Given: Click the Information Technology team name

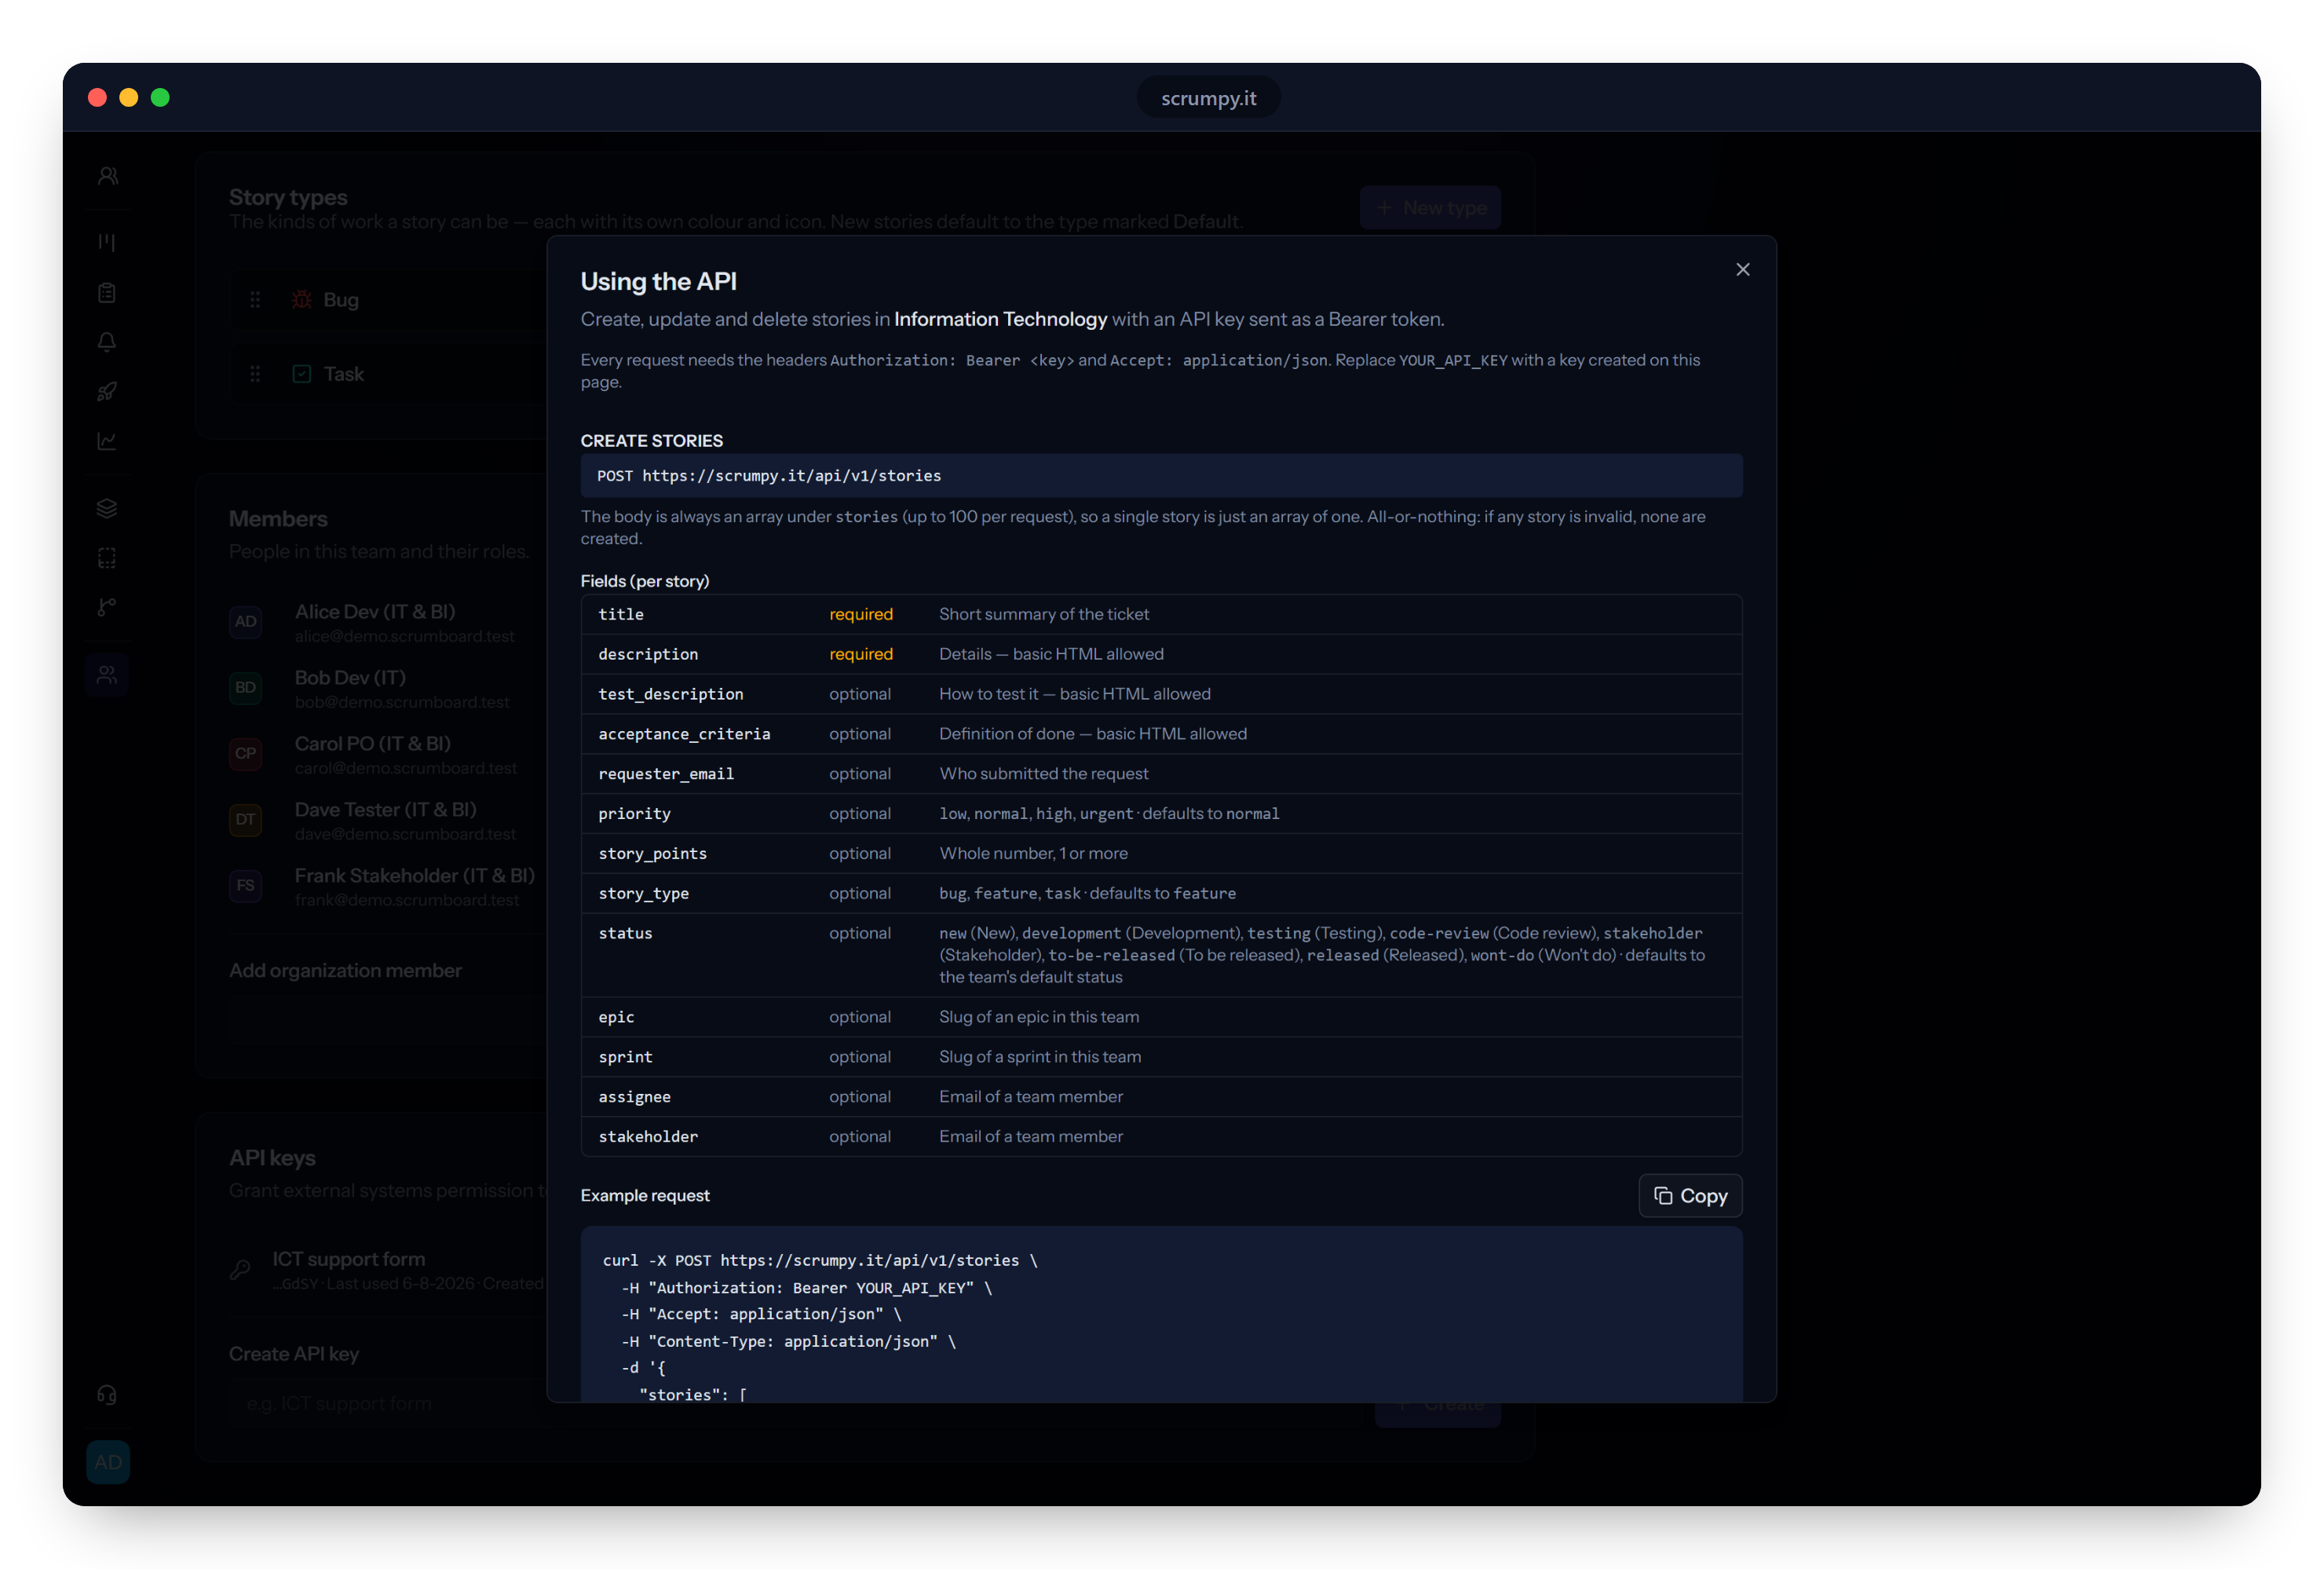Looking at the screenshot, I should (x=1000, y=319).
